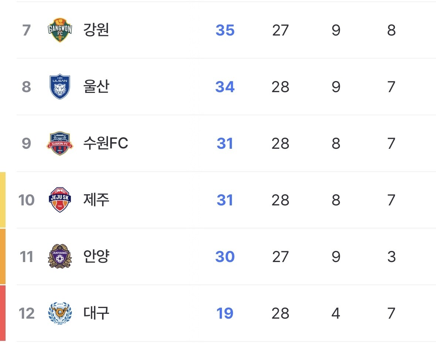Select 대구's 19 points value
Image resolution: width=436 pixels, height=349 pixels.
[225, 313]
